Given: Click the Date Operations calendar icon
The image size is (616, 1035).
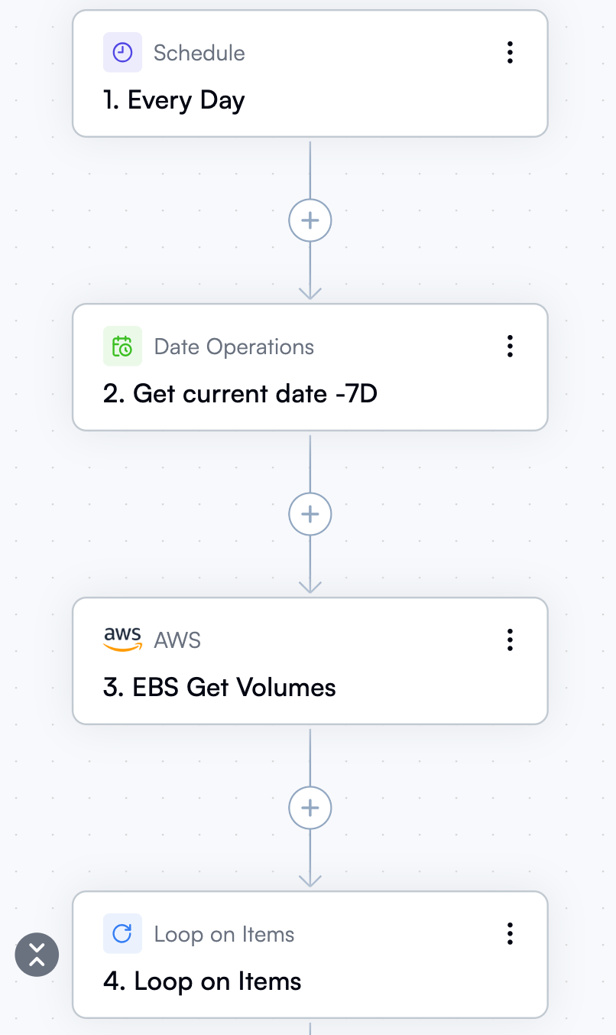Looking at the screenshot, I should tap(122, 346).
